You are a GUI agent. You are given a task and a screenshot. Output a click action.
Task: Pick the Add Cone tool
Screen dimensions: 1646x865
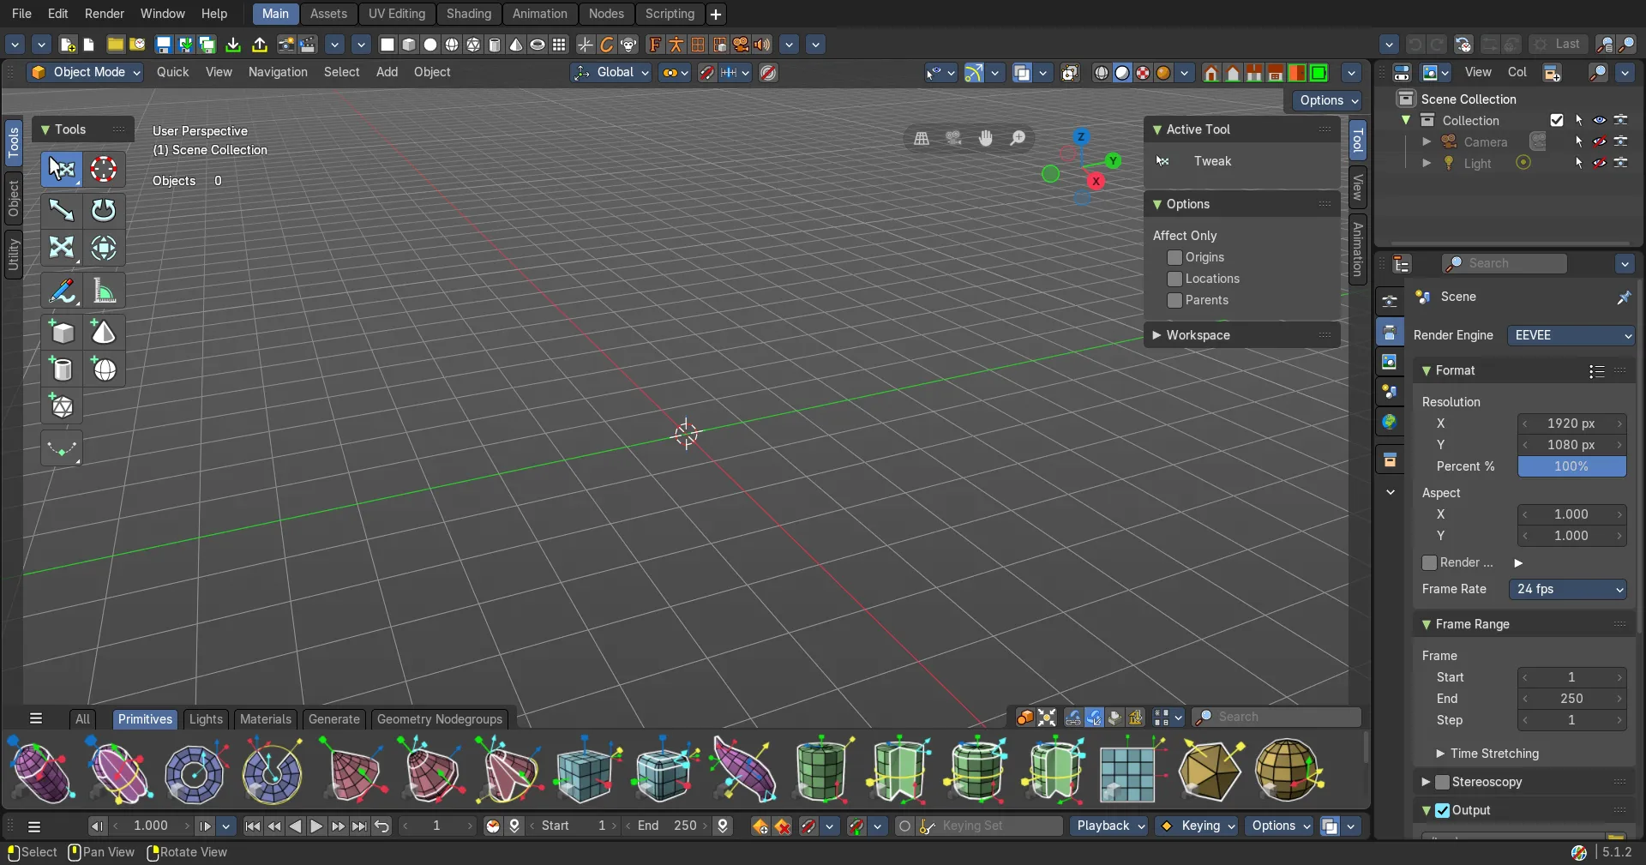coord(104,332)
